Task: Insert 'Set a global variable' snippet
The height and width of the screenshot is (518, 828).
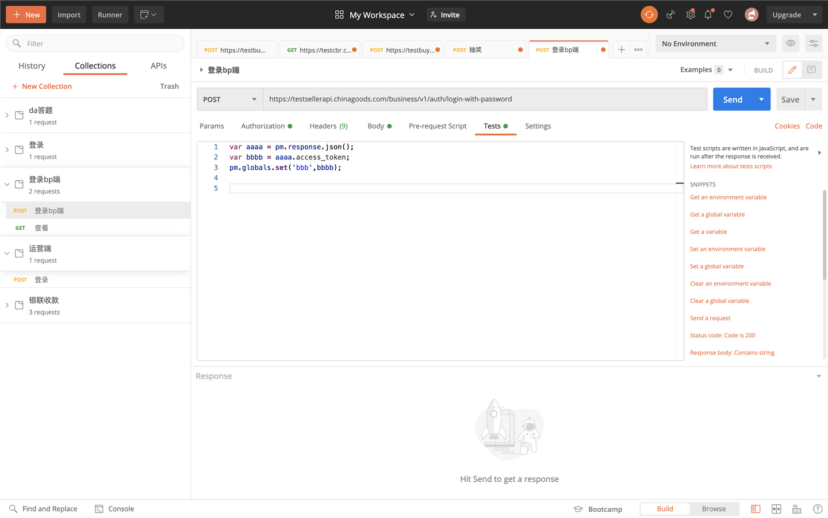Action: 716,266
